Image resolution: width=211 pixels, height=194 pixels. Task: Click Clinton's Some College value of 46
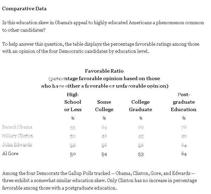pyautogui.click(x=104, y=136)
